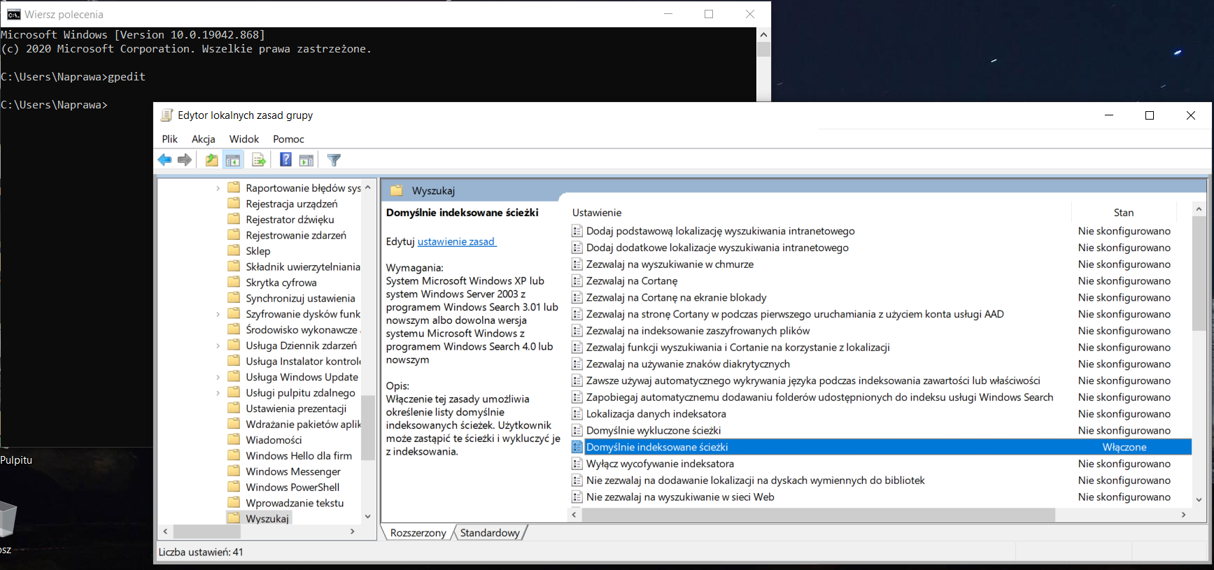Select Rejestrator dźwięku tree item
Screen dimensions: 1214x570
coord(290,220)
